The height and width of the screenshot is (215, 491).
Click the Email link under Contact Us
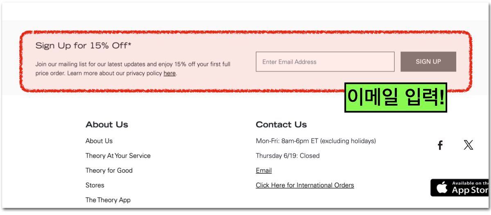264,170
